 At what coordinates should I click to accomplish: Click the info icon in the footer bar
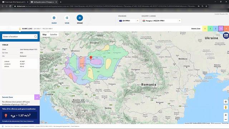[3, 126]
